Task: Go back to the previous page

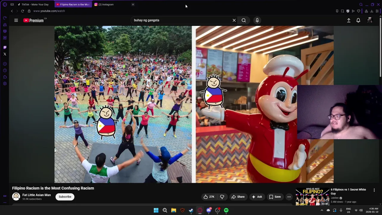Action: tap(12, 11)
